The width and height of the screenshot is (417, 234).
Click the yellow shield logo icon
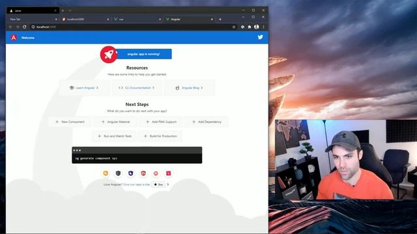[106, 174]
